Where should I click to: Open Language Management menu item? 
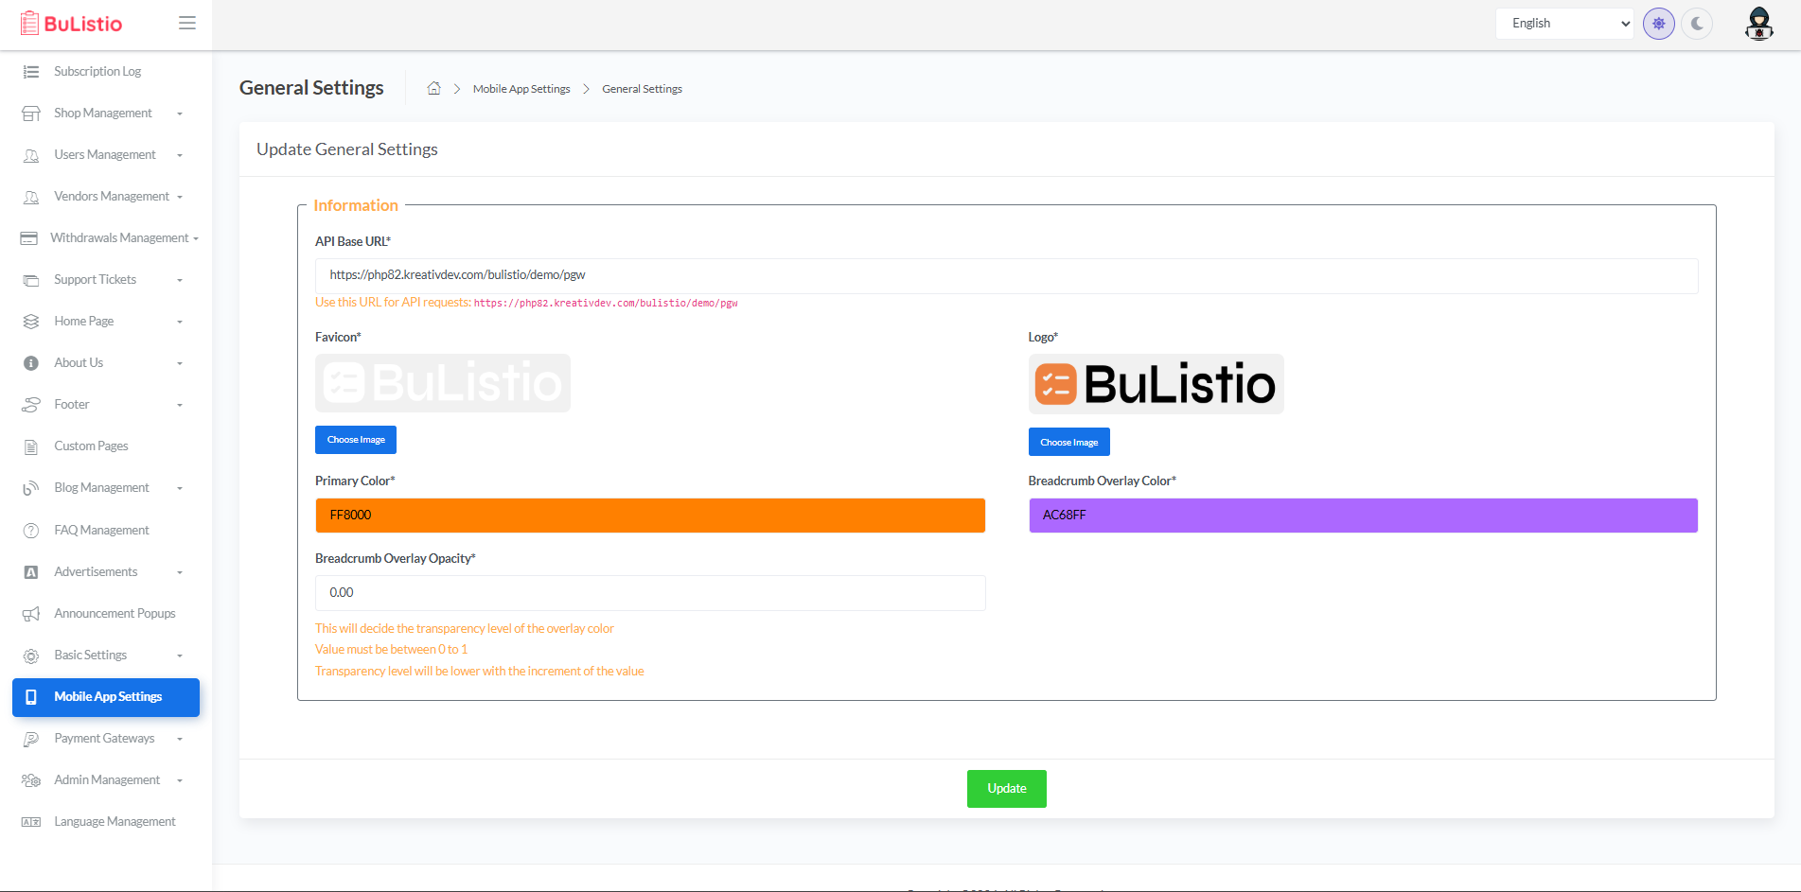click(106, 822)
